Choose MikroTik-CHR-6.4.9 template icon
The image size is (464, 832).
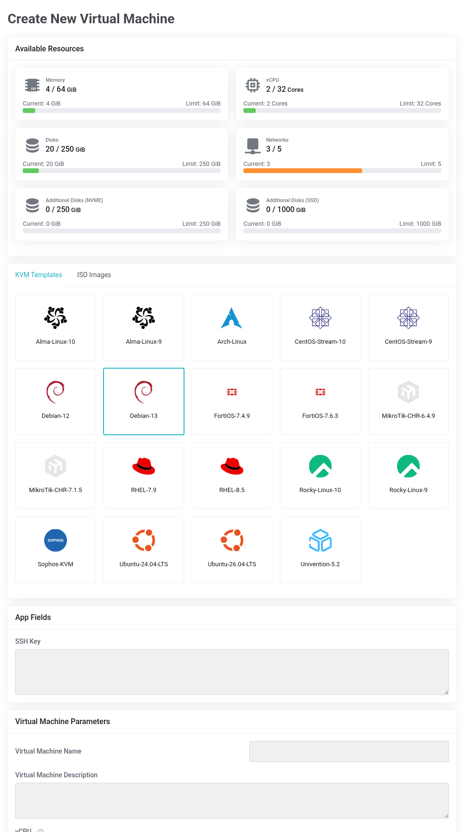[408, 392]
